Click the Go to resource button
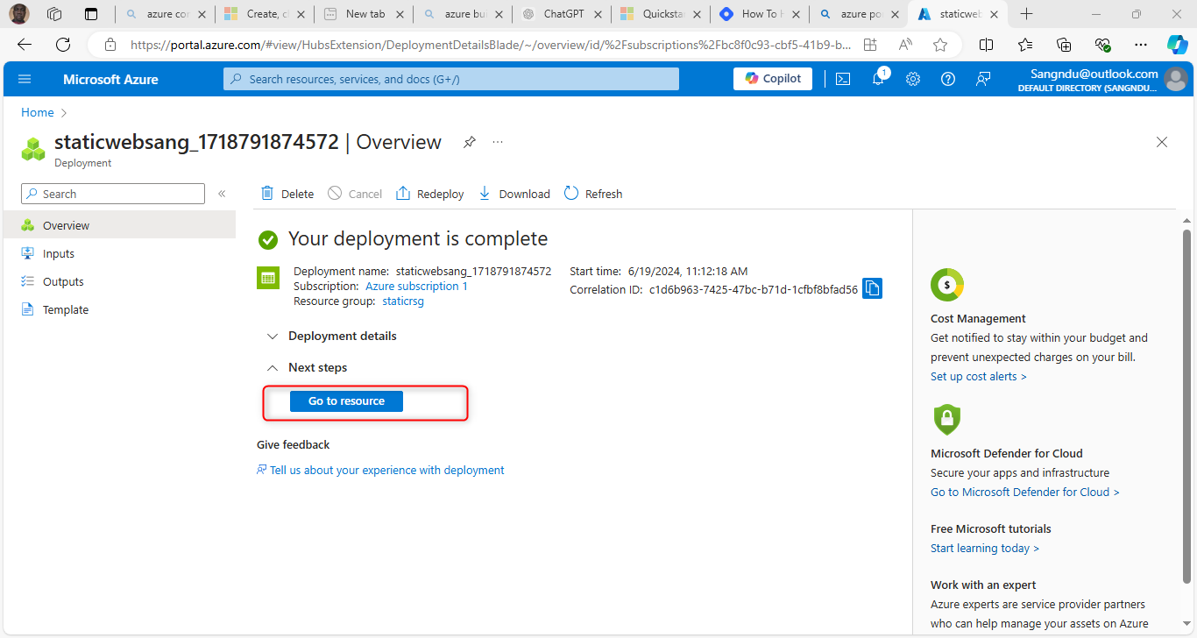The width and height of the screenshot is (1197, 638). point(346,401)
